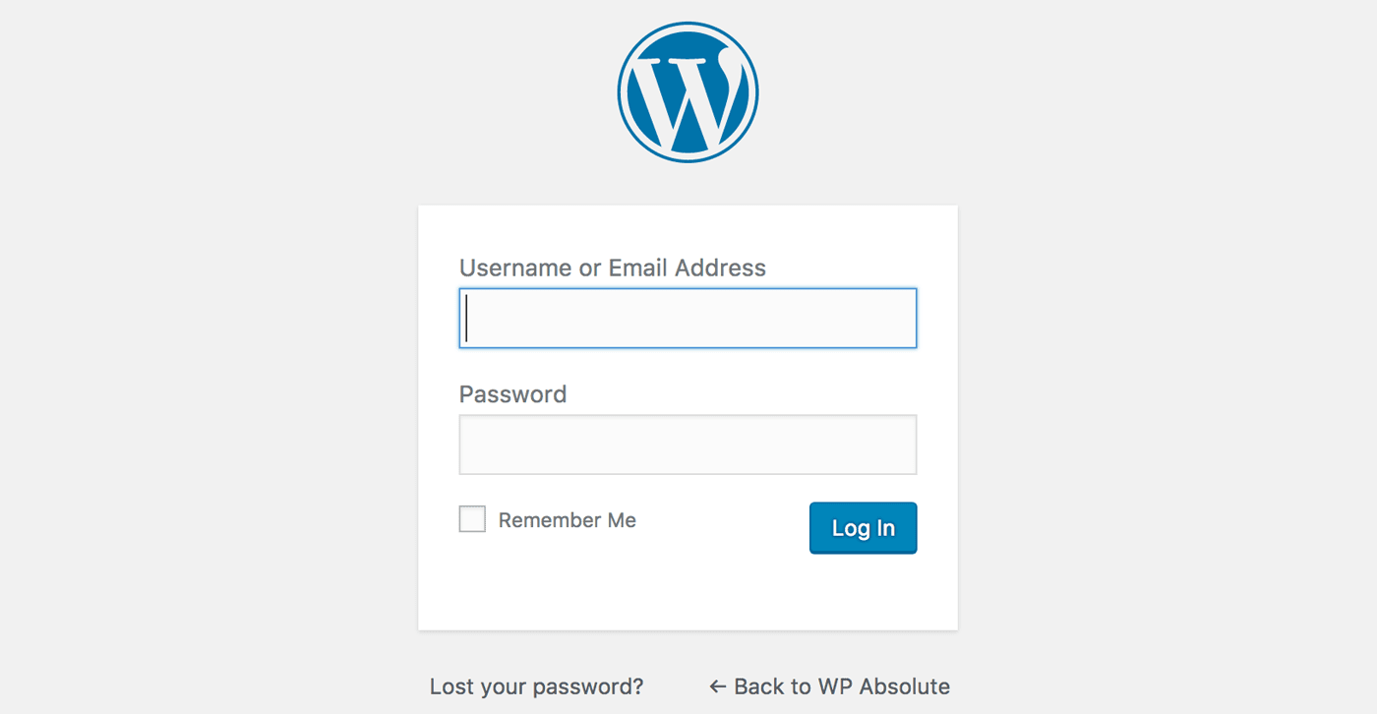The height and width of the screenshot is (714, 1377).
Task: Start password recovery via Lost your password?
Action: 536,686
